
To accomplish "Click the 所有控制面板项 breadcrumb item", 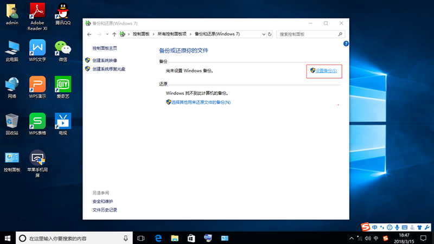I will (x=172, y=34).
